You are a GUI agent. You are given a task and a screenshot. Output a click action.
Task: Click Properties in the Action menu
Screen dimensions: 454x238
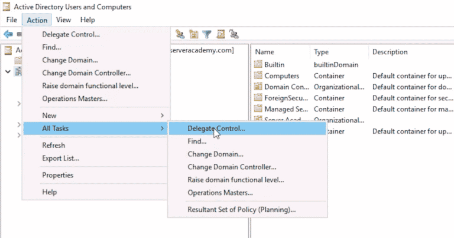click(57, 175)
